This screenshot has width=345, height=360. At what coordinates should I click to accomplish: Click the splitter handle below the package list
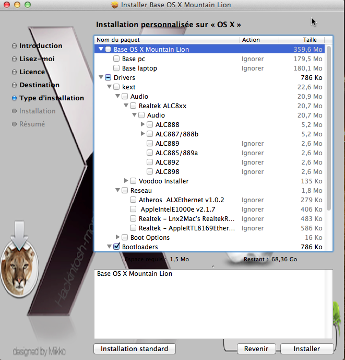click(x=213, y=266)
